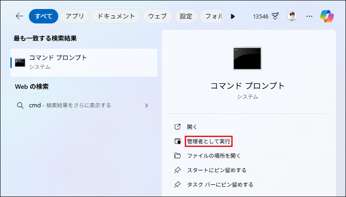This screenshot has width=346, height=197.
Task: Click the rewards points trophy icon
Action: [275, 16]
